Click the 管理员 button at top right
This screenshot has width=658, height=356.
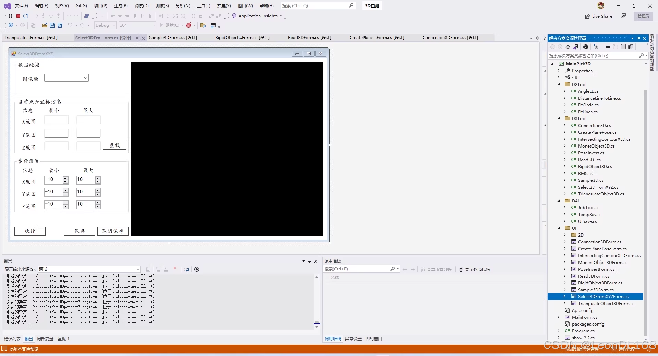coord(643,16)
